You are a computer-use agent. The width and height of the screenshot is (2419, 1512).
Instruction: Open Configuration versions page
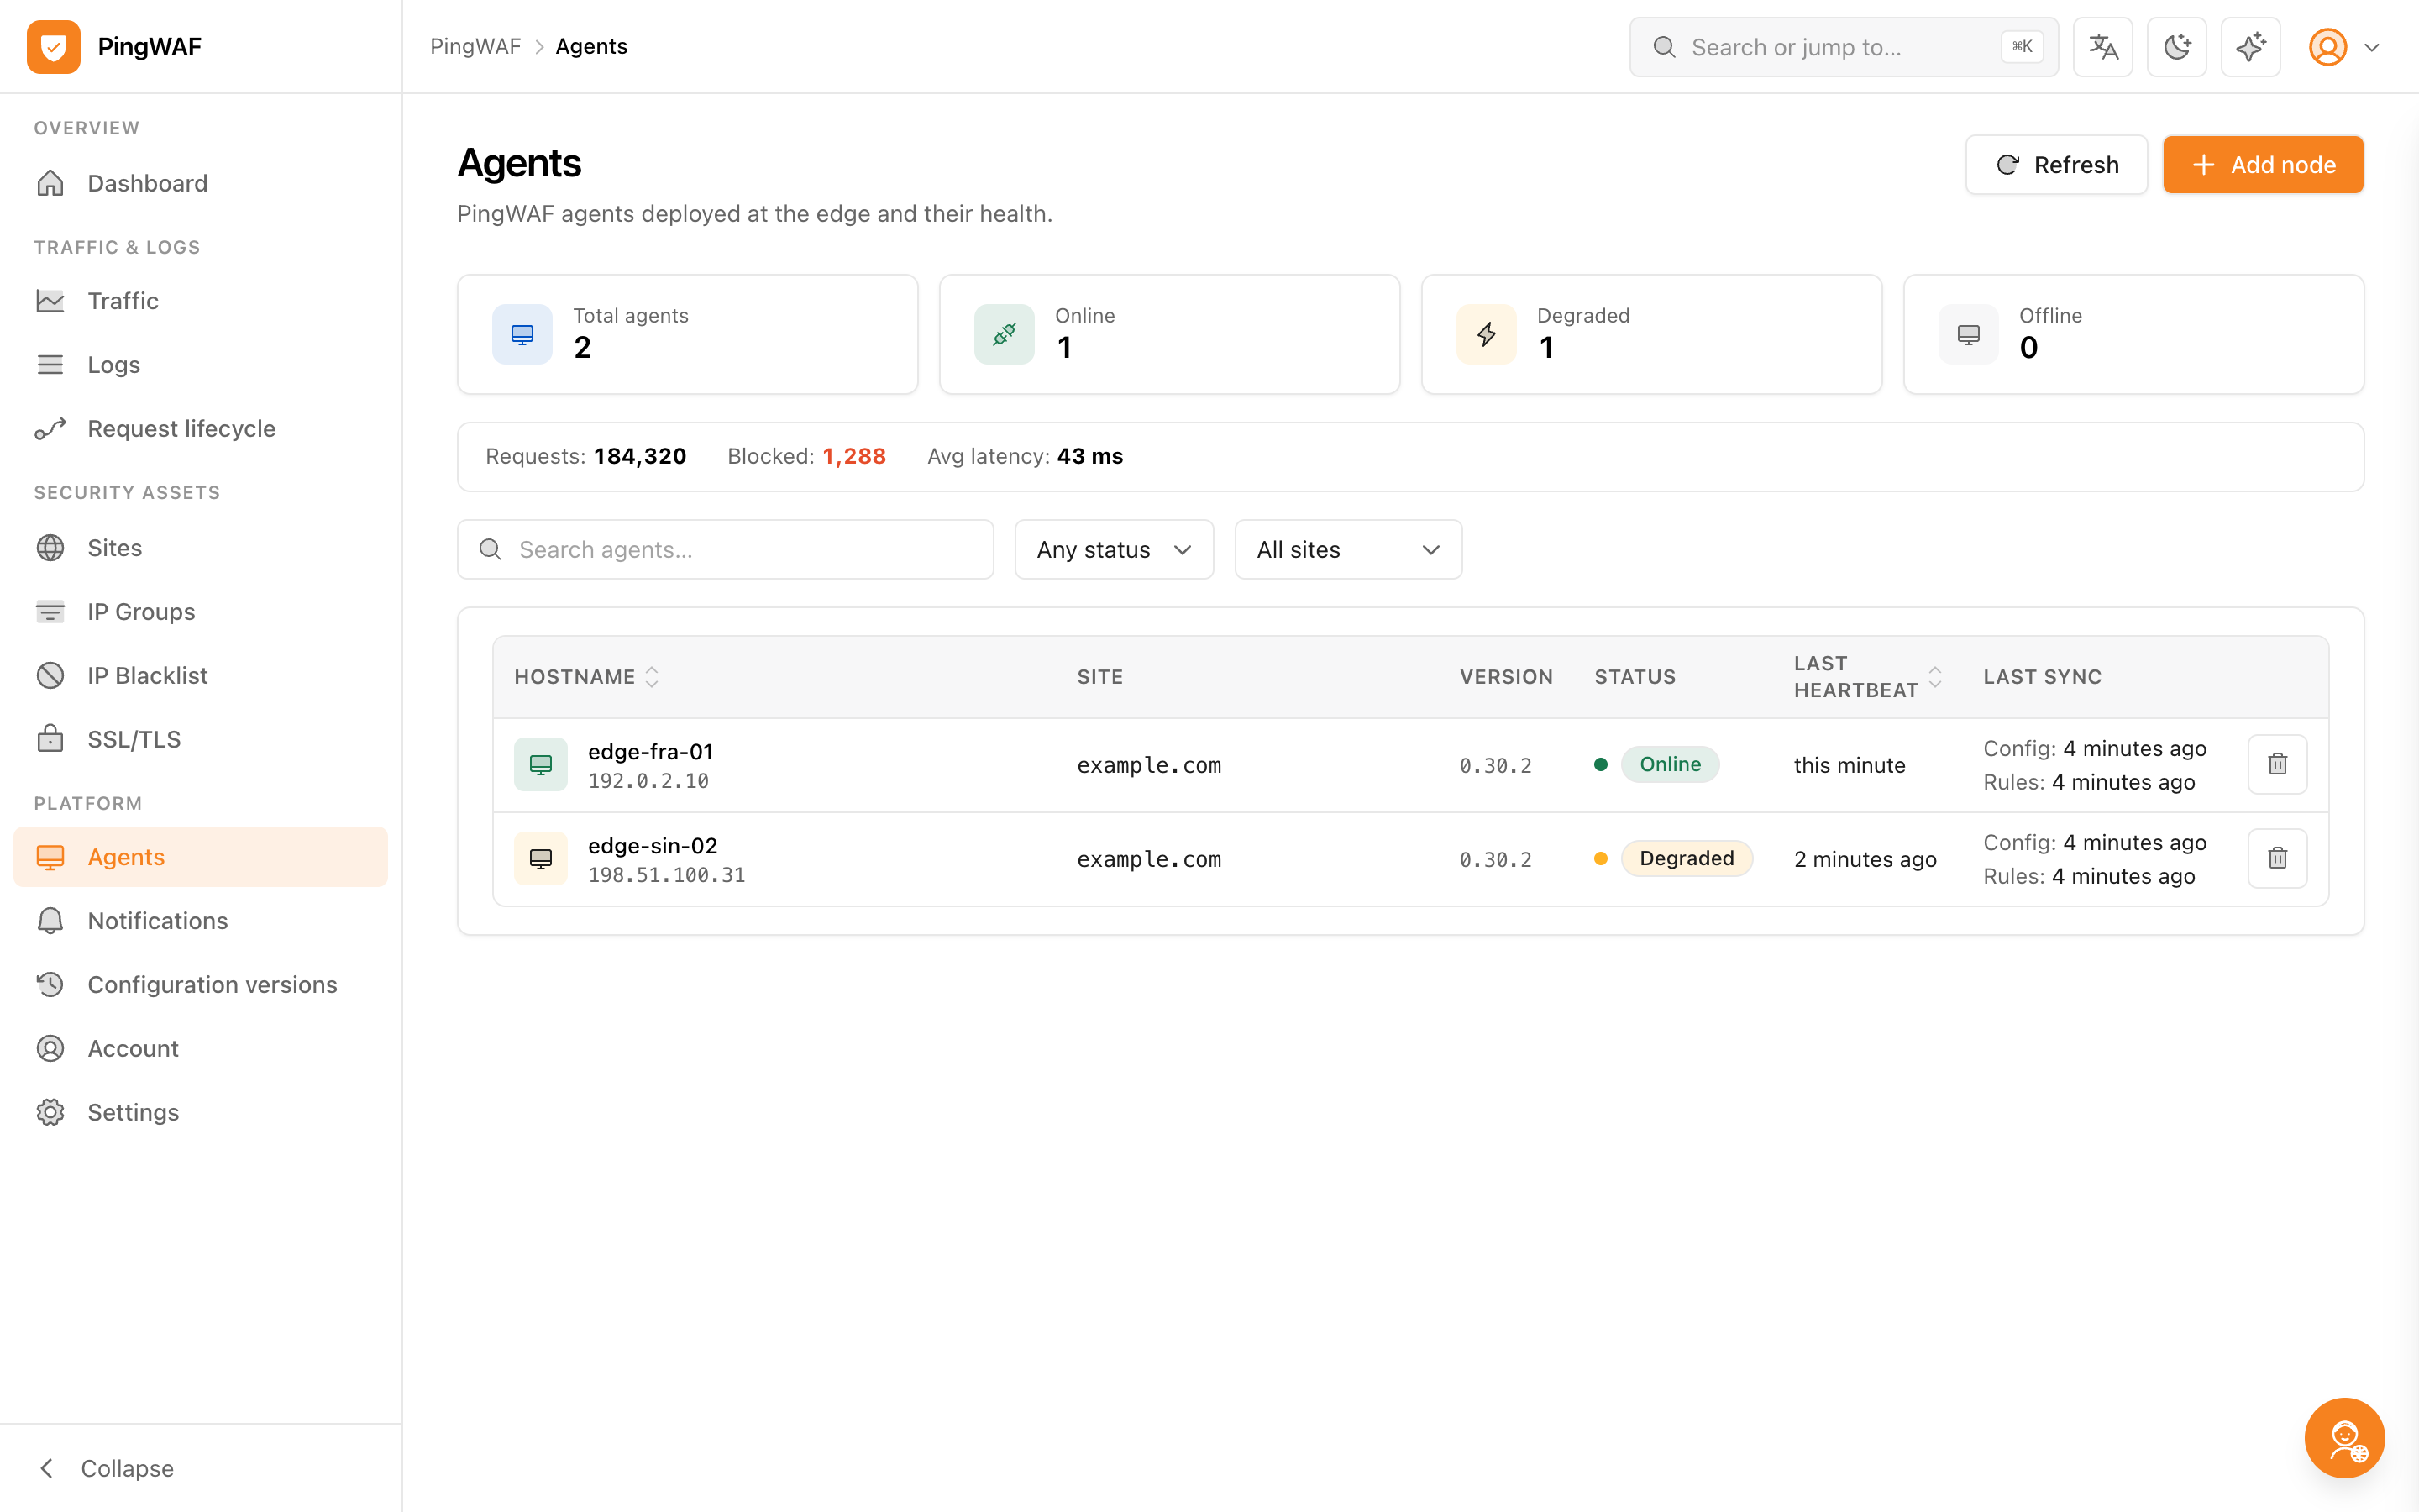point(201,985)
